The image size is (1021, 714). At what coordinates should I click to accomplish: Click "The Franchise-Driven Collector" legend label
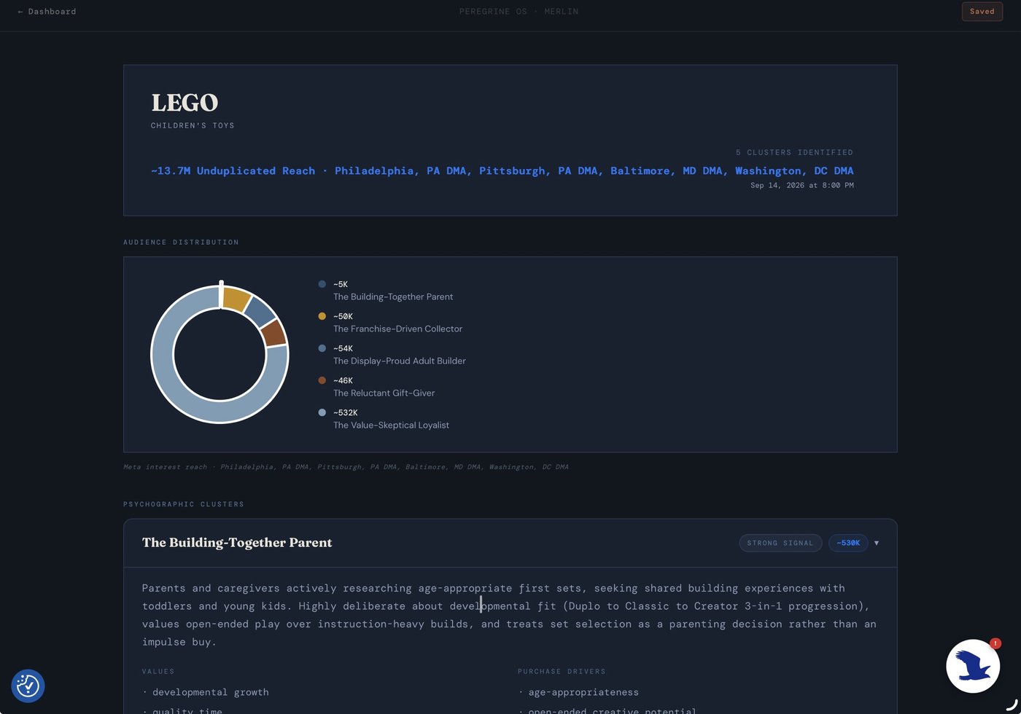click(397, 329)
